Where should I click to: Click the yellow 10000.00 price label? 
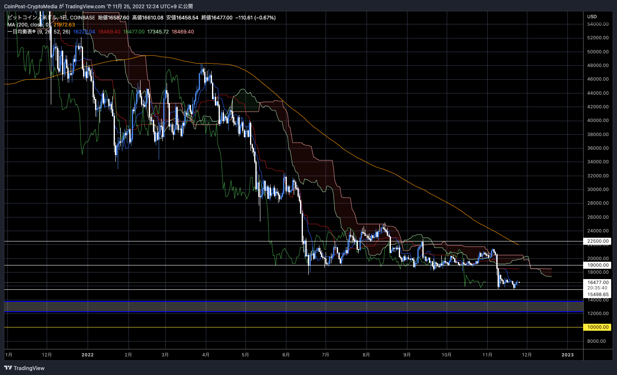point(598,327)
